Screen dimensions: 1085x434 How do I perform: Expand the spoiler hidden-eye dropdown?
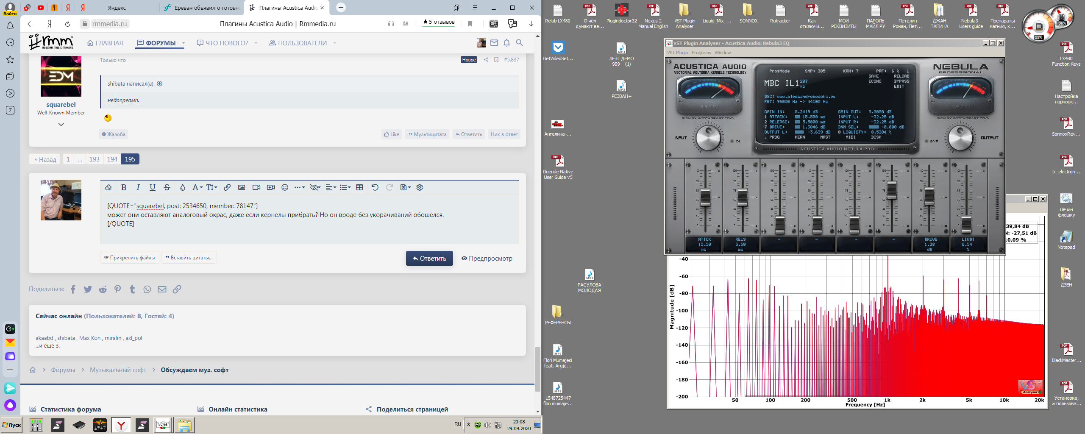pos(315,187)
